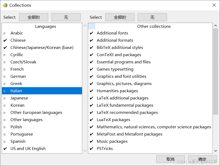The image size is (220, 166).
Task: Select LuaTeX packages collection
Action: 150,120
